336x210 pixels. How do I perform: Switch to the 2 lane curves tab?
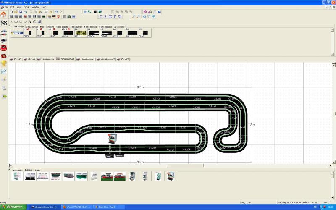tap(32, 26)
